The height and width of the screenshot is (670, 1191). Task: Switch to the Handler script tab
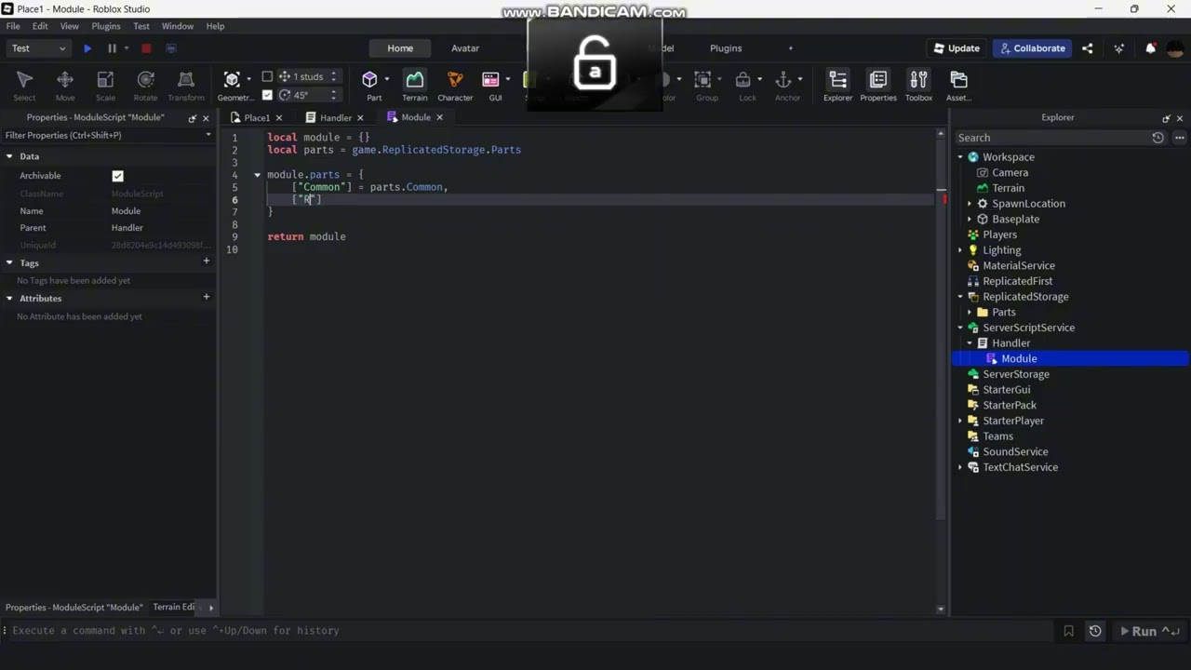pyautogui.click(x=336, y=117)
